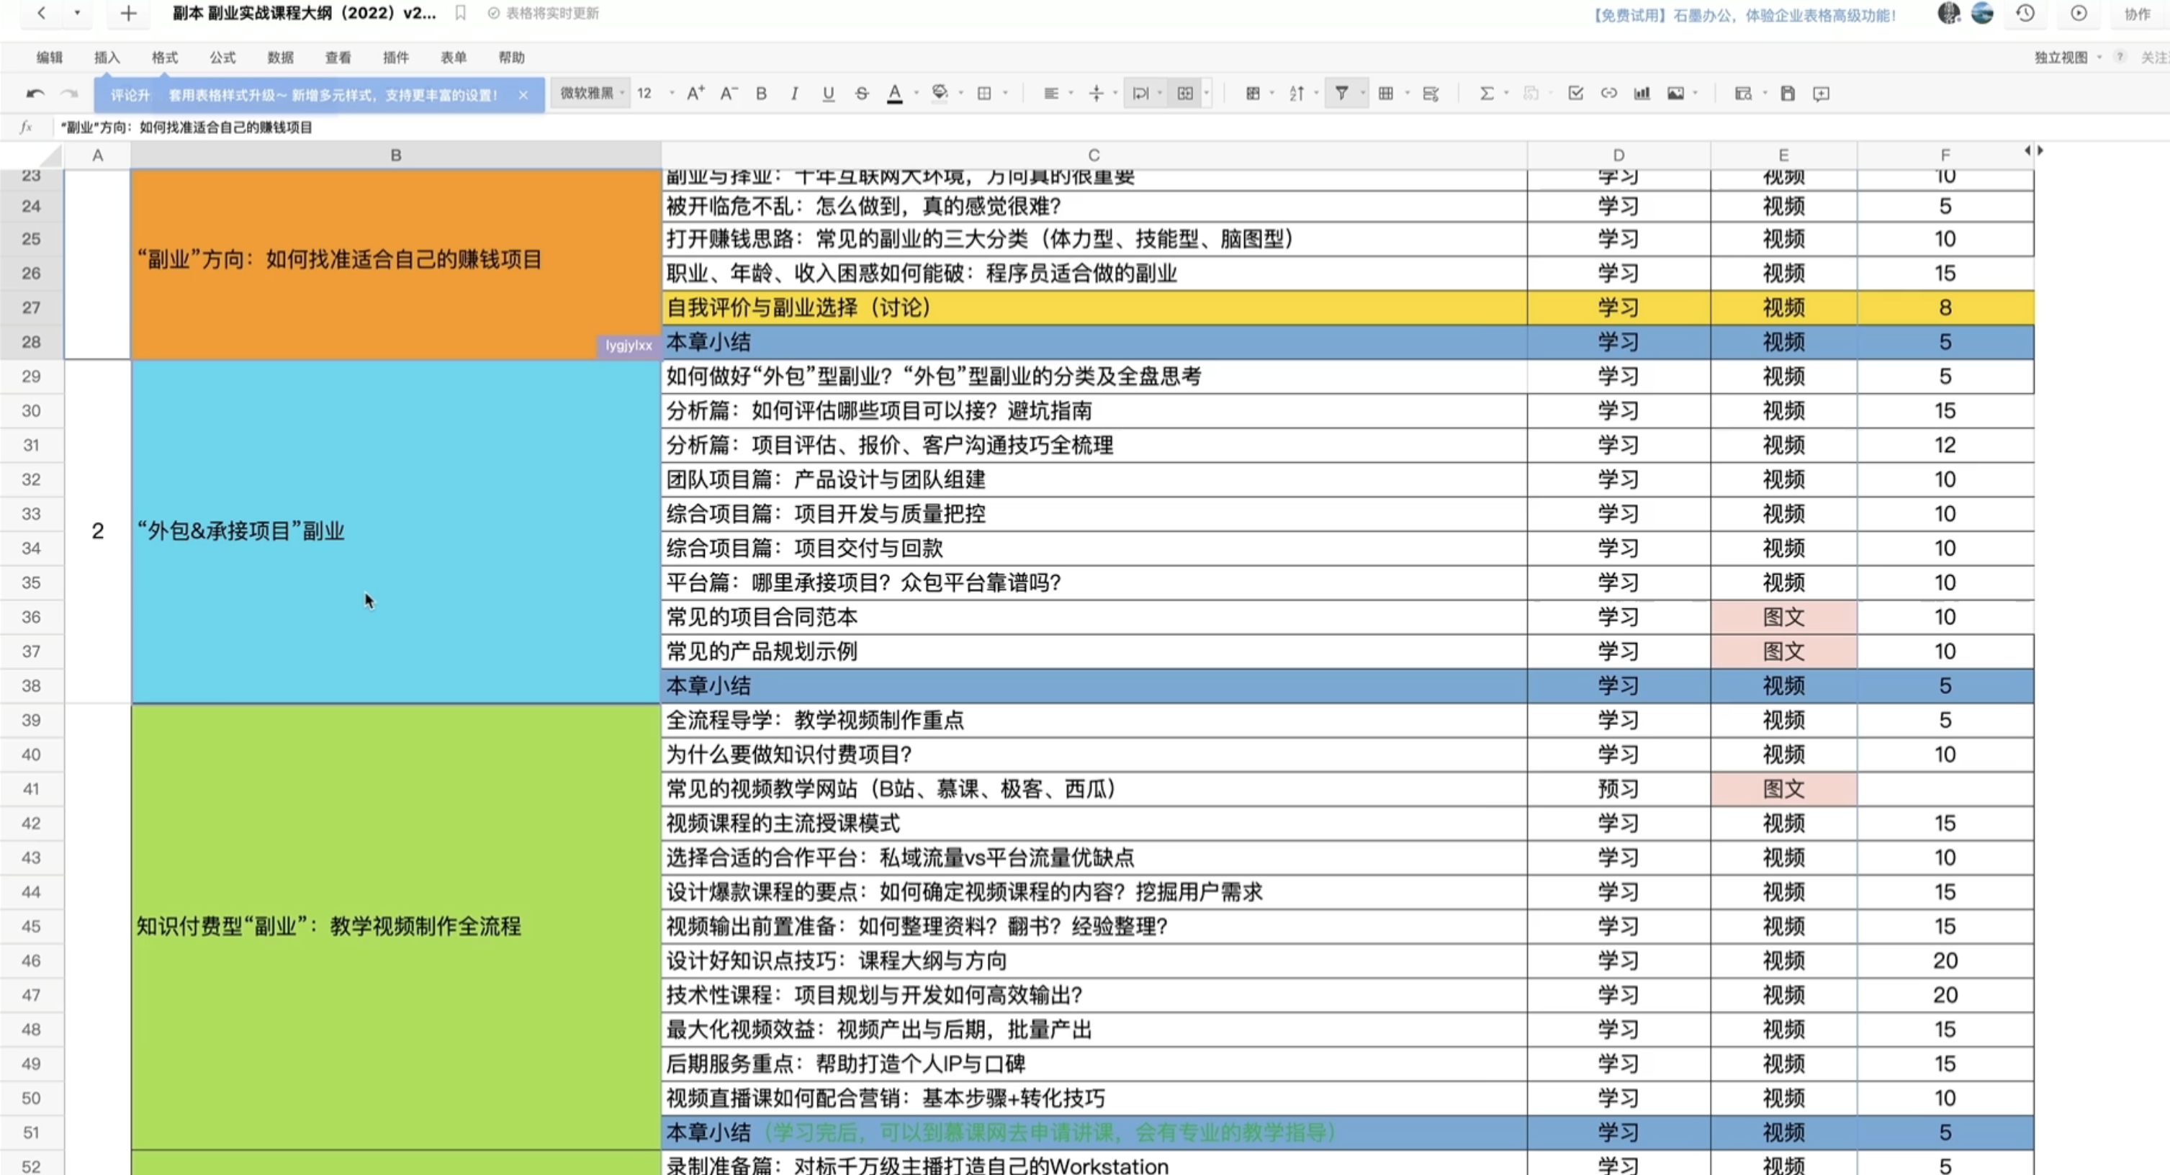Click the font color A swatch
2170x1175 pixels.
(895, 94)
